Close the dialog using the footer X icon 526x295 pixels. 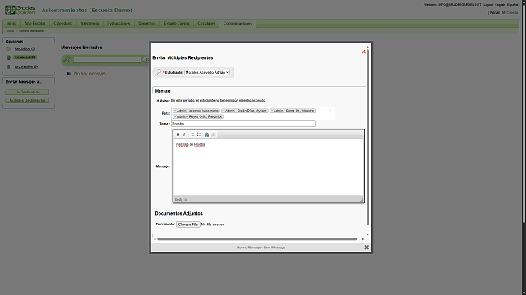pos(367,247)
